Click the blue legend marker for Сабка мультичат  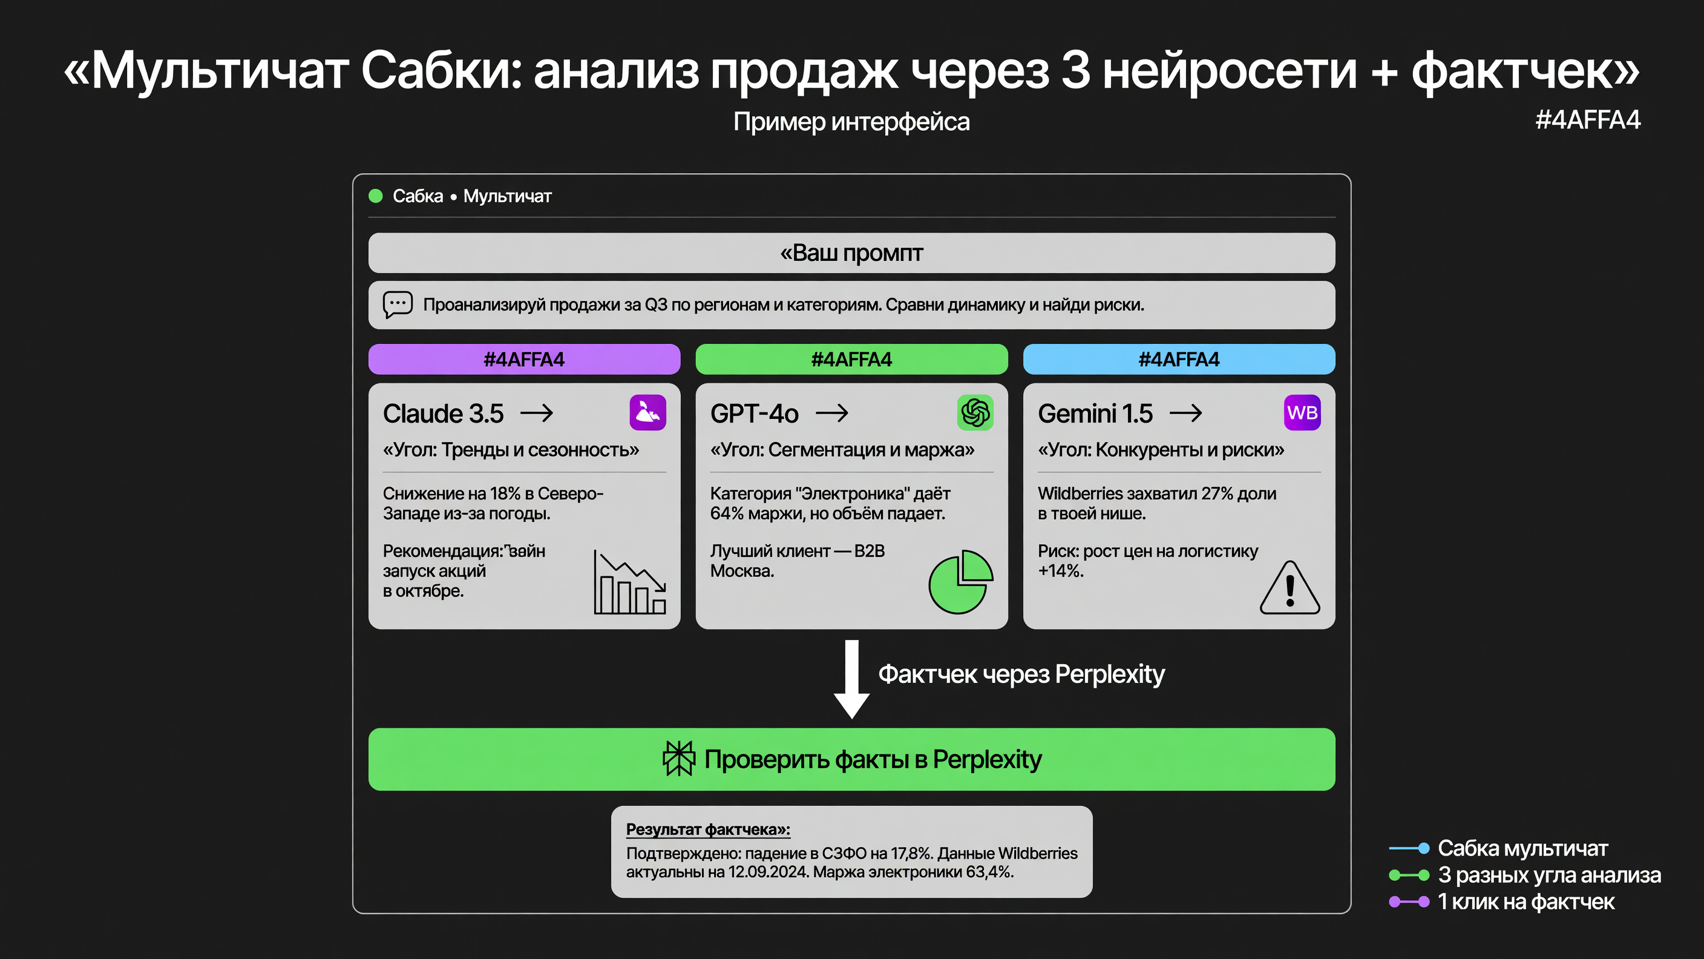click(x=1409, y=848)
